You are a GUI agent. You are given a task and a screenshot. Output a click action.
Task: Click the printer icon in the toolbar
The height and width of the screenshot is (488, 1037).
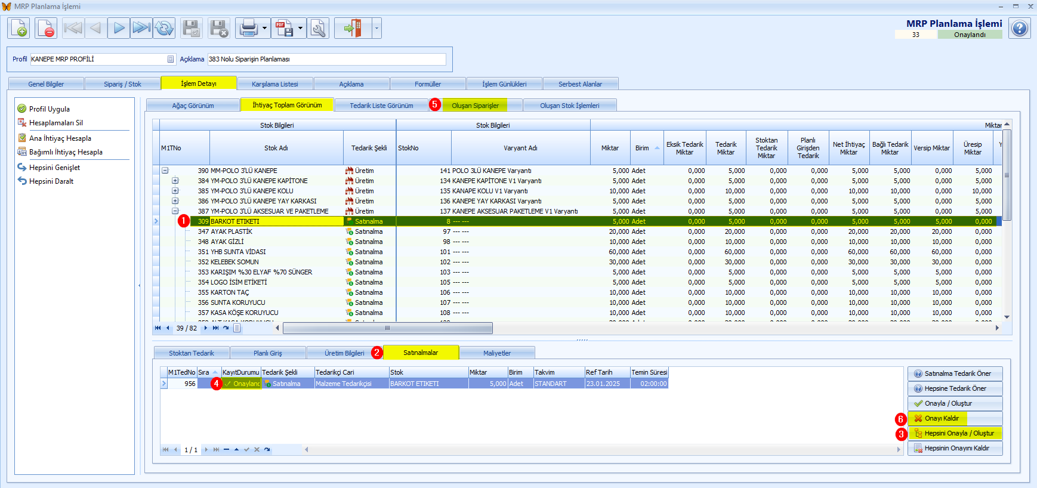(x=248, y=28)
